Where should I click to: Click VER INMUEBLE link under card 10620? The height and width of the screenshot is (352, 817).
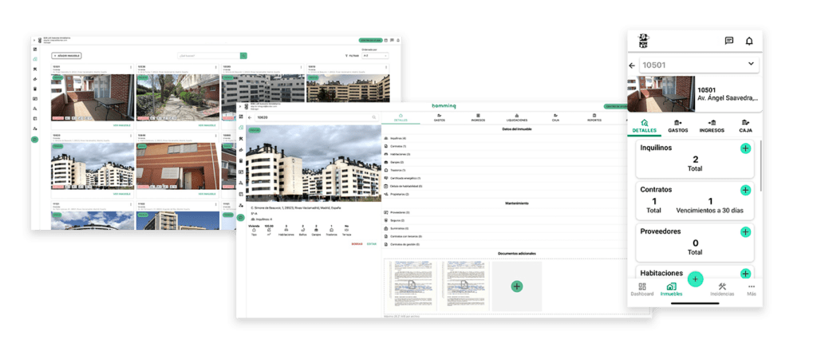pos(121,194)
